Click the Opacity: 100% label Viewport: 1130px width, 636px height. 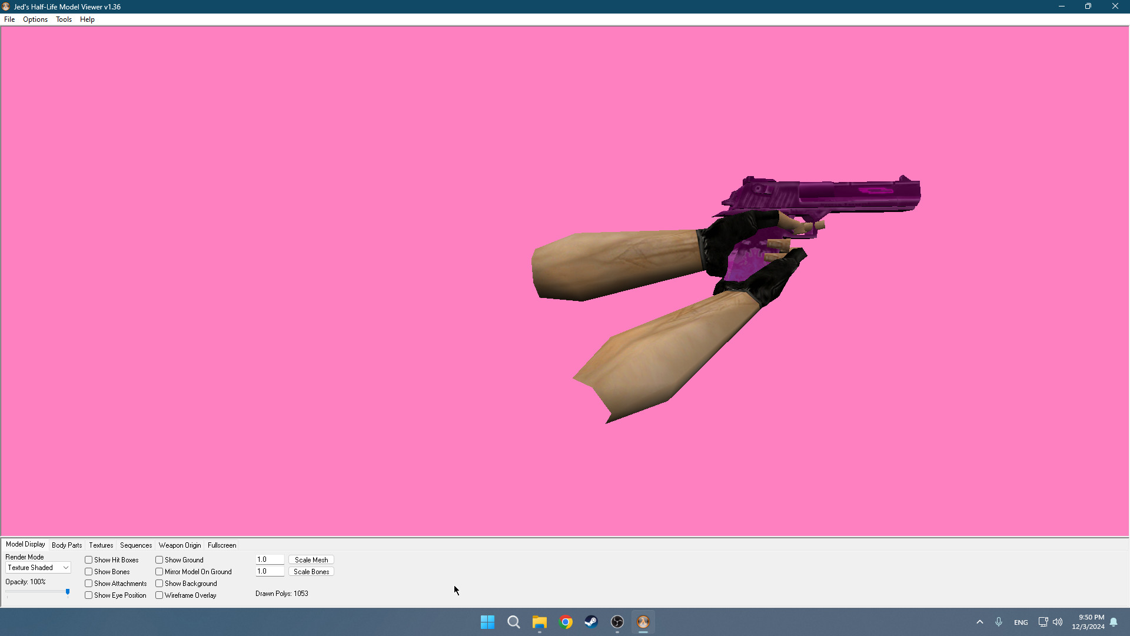click(25, 582)
